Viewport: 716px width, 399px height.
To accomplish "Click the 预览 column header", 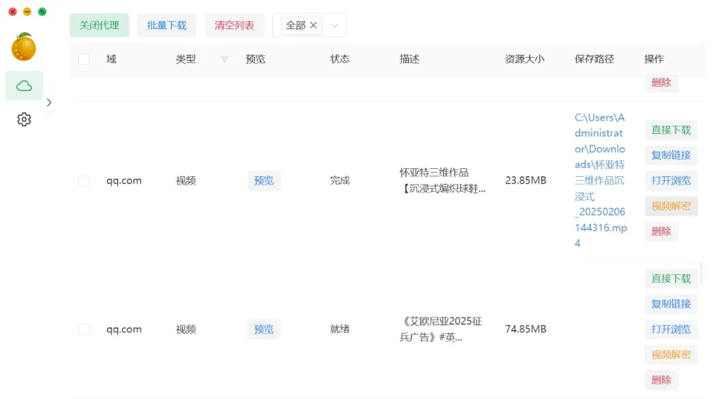I will [255, 59].
